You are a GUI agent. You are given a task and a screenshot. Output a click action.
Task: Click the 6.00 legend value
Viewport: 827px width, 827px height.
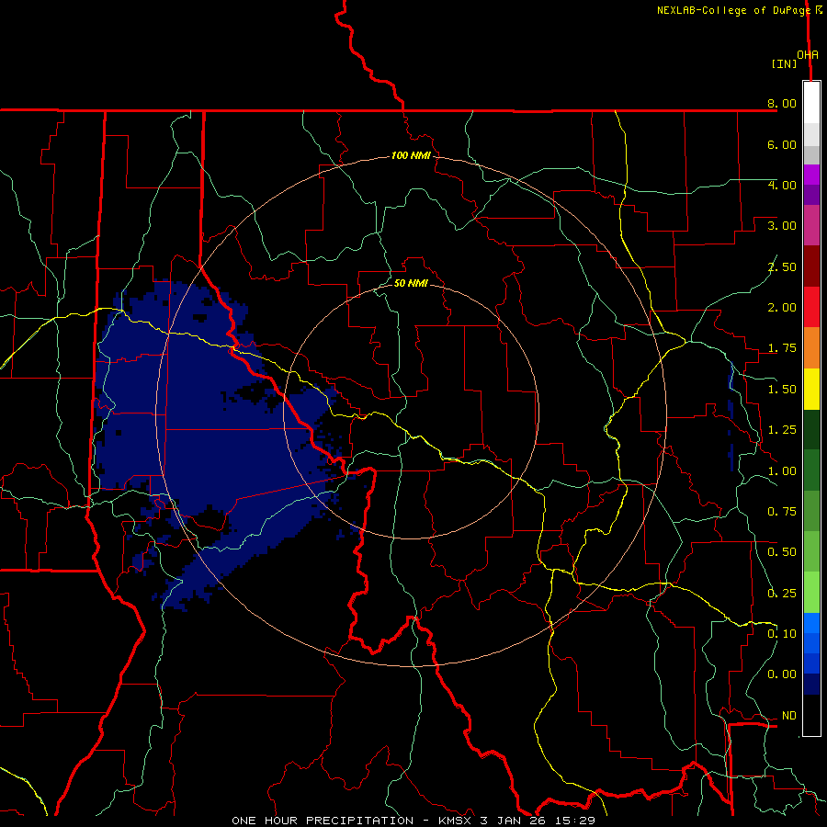click(782, 144)
